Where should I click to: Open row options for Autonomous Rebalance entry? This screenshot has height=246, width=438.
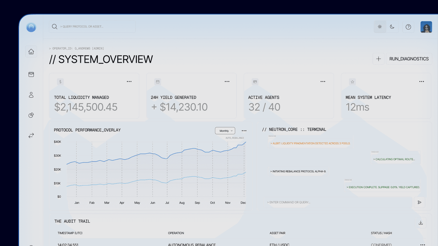click(x=423, y=245)
